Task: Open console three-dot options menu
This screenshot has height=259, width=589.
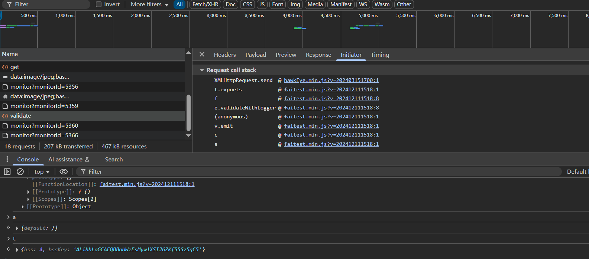Action: coord(7,159)
